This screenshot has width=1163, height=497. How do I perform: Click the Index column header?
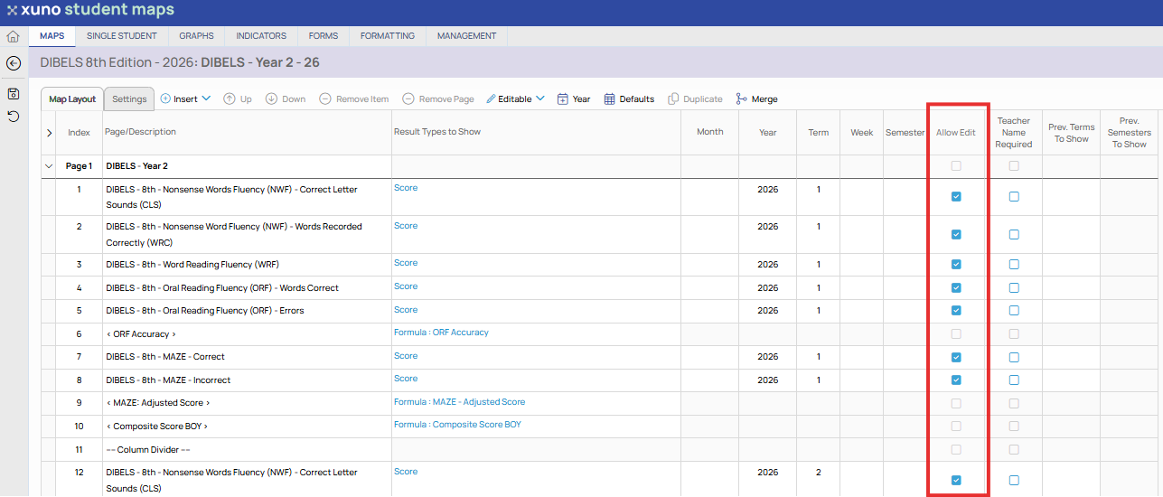(x=80, y=132)
